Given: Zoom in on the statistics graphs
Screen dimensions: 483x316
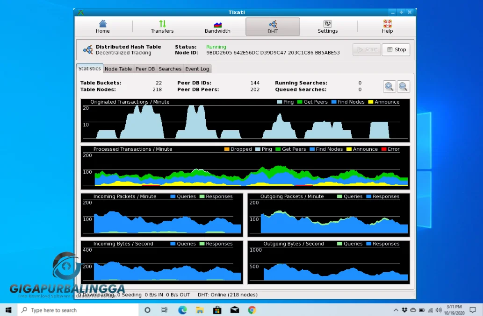Looking at the screenshot, I should click(389, 86).
